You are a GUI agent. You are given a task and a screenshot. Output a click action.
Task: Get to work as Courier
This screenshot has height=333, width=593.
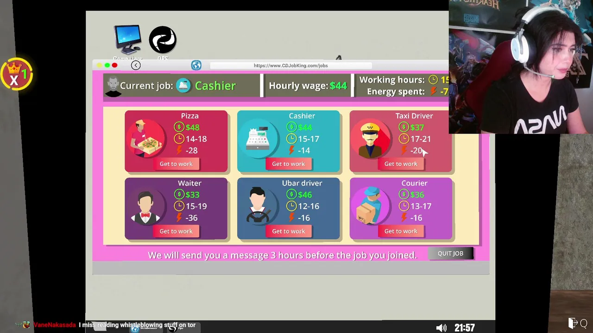click(401, 231)
